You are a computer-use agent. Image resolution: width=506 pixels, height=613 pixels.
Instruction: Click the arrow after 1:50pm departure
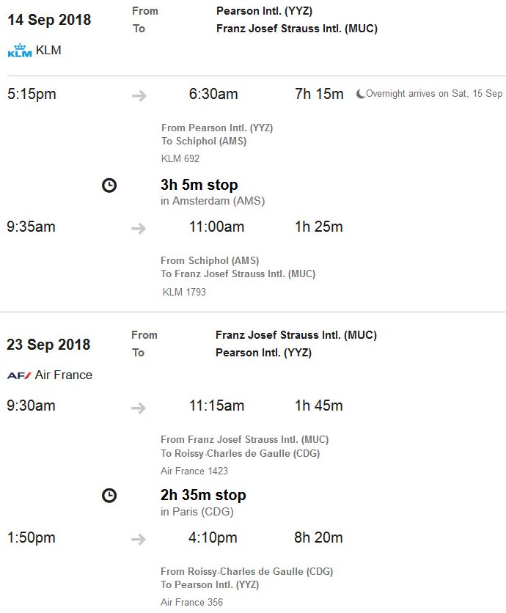pyautogui.click(x=139, y=540)
